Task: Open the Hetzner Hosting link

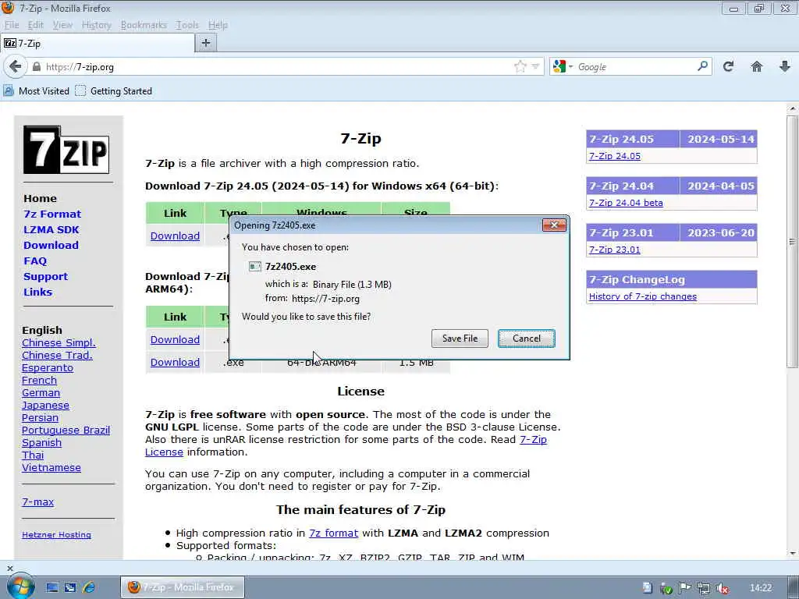Action: pos(56,535)
